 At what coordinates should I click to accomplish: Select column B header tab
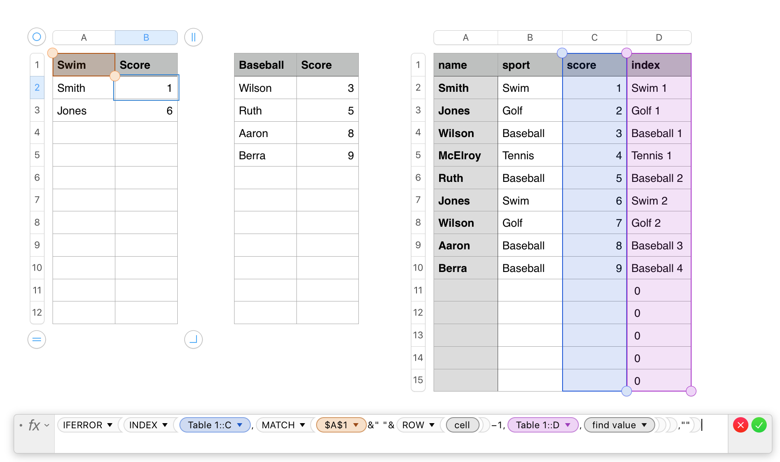pyautogui.click(x=146, y=38)
